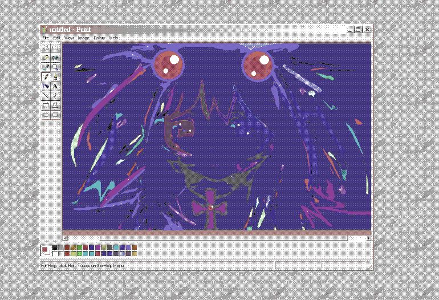This screenshot has width=439, height=300.
Task: Click the foreground/background color indicator box
Action: (x=46, y=250)
